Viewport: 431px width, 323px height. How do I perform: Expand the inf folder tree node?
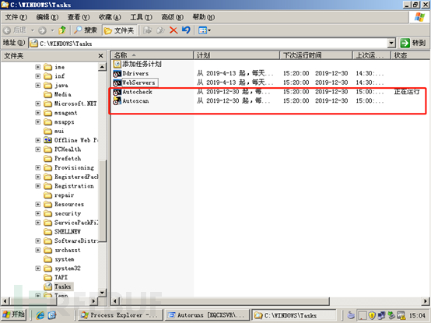point(38,76)
